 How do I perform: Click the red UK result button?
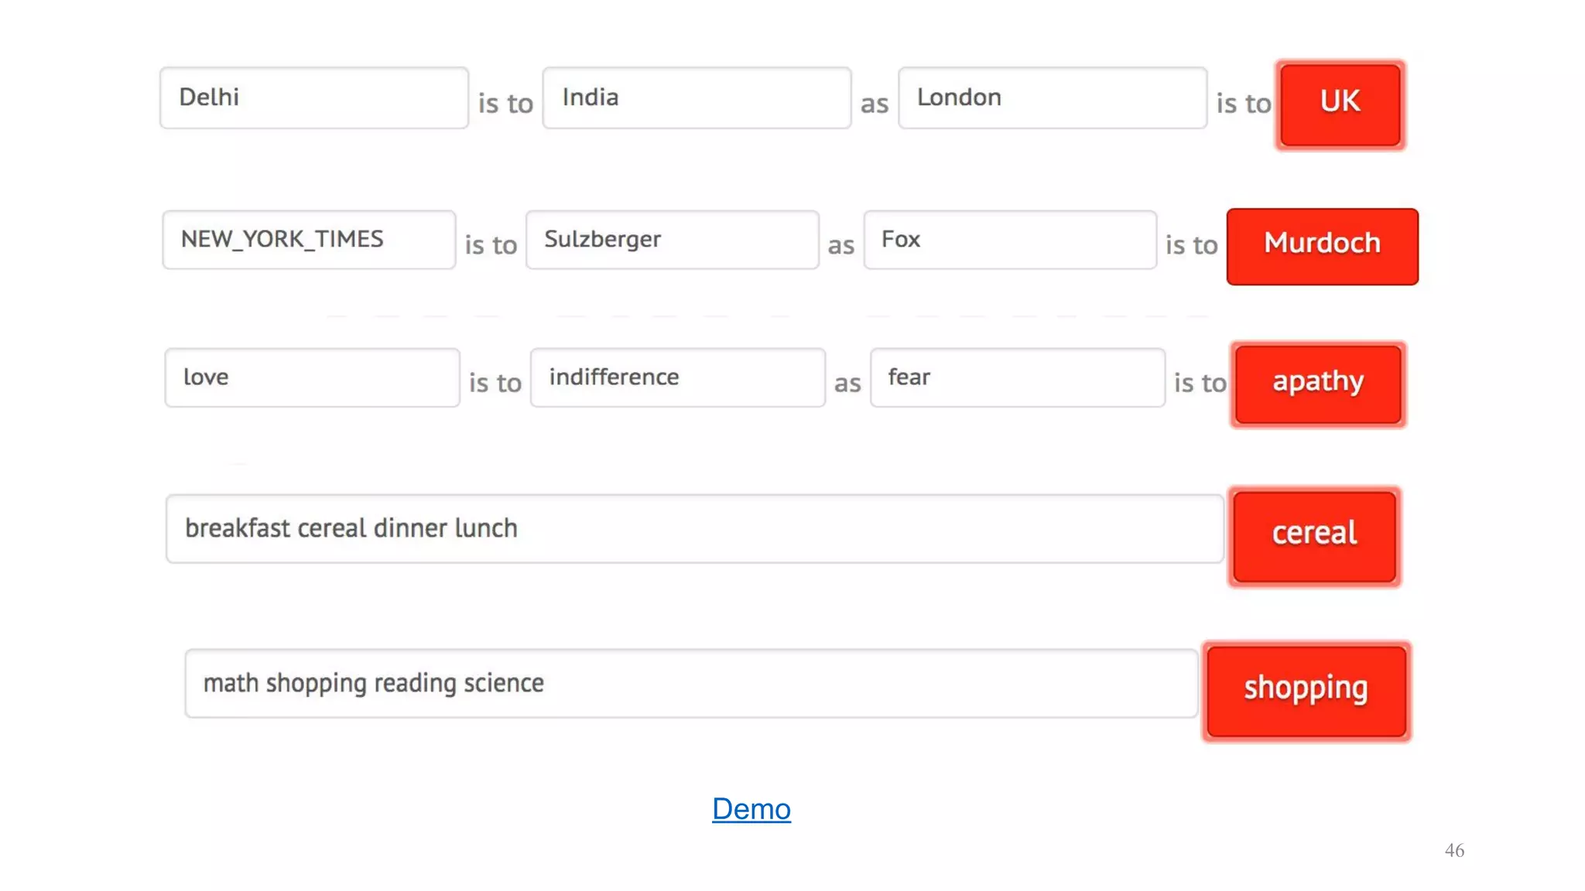point(1340,104)
